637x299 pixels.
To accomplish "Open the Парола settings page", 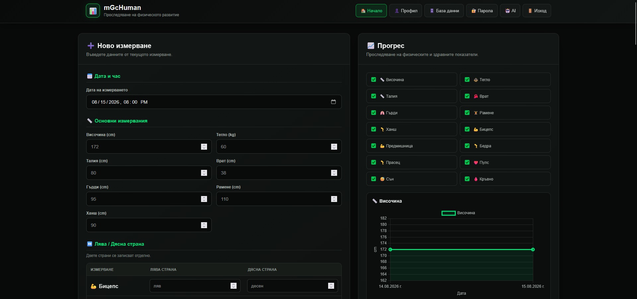I will (x=482, y=11).
